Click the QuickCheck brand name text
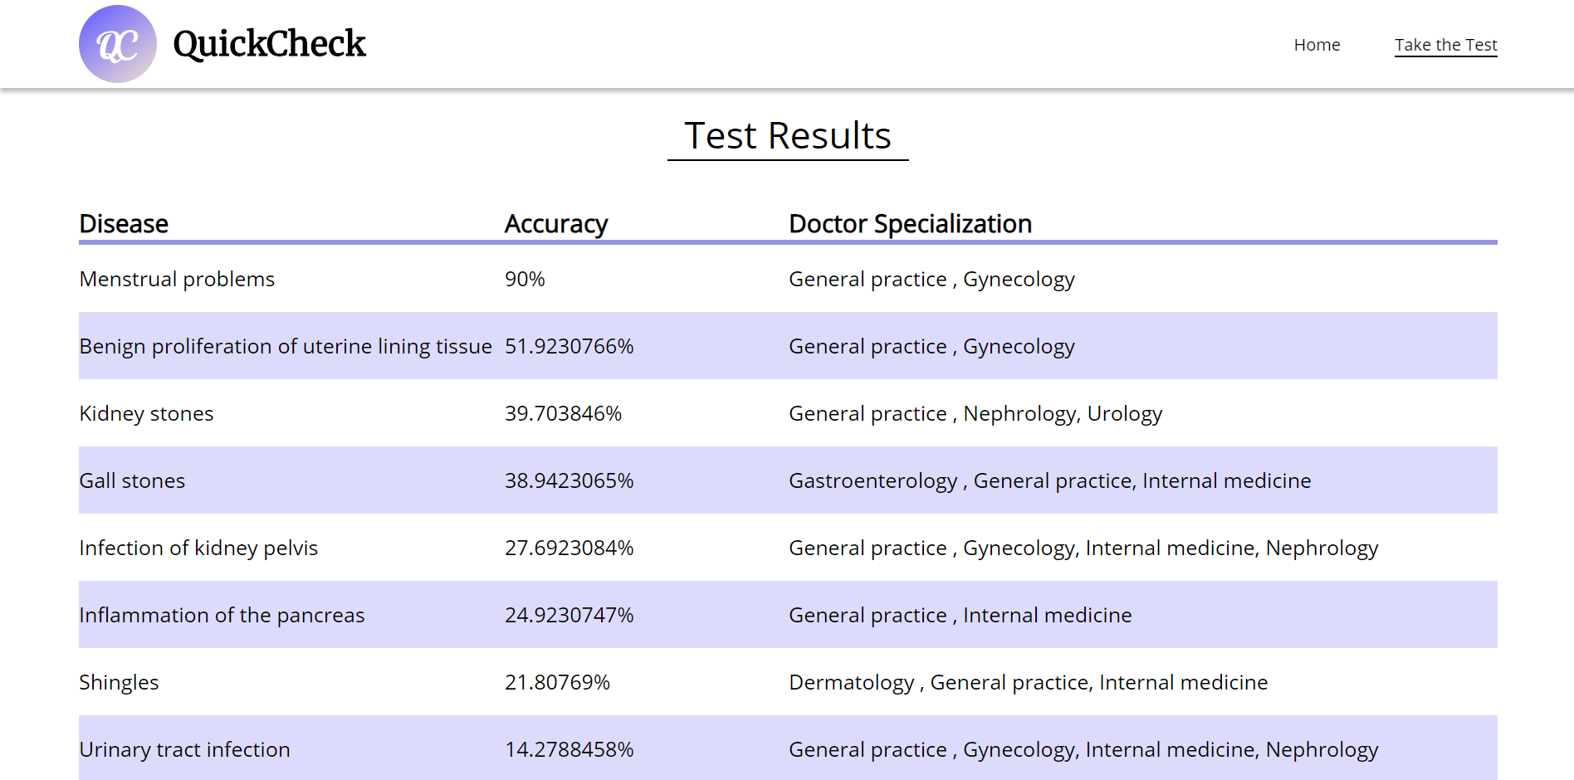This screenshot has width=1574, height=780. tap(269, 44)
